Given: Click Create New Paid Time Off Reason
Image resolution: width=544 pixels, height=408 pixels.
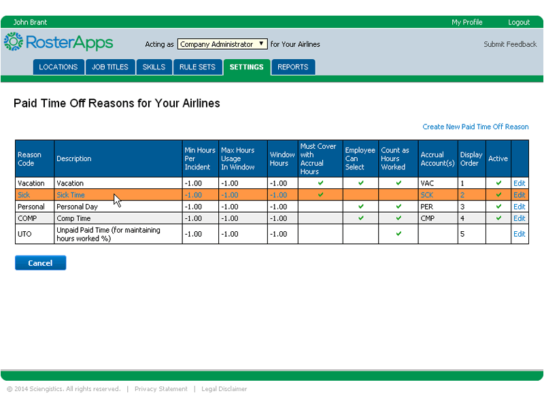Looking at the screenshot, I should [475, 126].
